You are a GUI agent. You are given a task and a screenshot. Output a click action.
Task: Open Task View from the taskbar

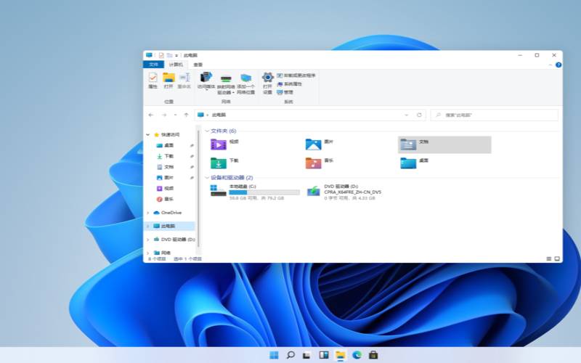point(306,355)
